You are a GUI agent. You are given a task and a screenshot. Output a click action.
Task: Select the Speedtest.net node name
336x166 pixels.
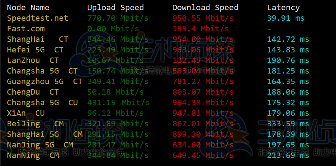[x=37, y=18]
